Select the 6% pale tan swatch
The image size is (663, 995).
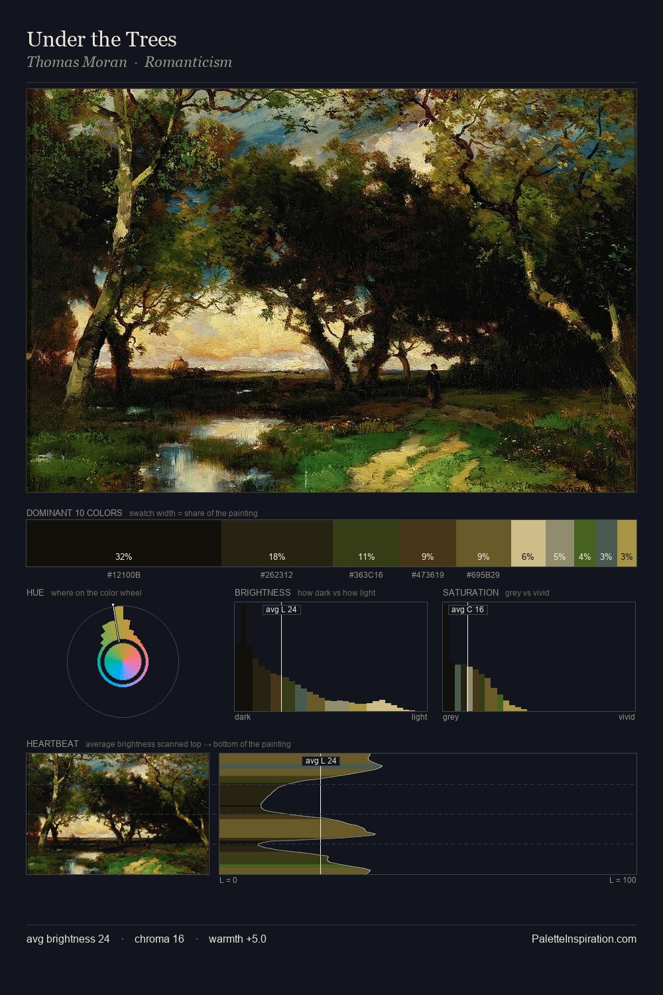[528, 543]
